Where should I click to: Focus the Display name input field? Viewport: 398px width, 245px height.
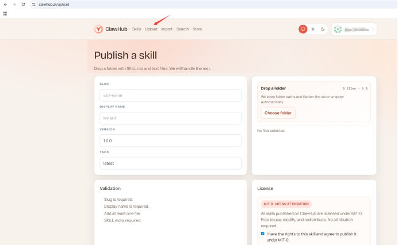coord(170,118)
